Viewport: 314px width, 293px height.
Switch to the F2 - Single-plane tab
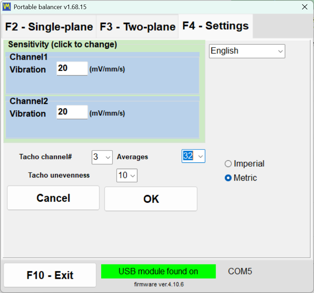(x=49, y=26)
